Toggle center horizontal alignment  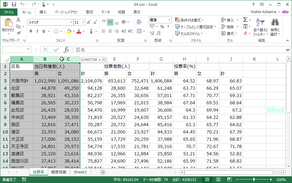(x=110, y=31)
